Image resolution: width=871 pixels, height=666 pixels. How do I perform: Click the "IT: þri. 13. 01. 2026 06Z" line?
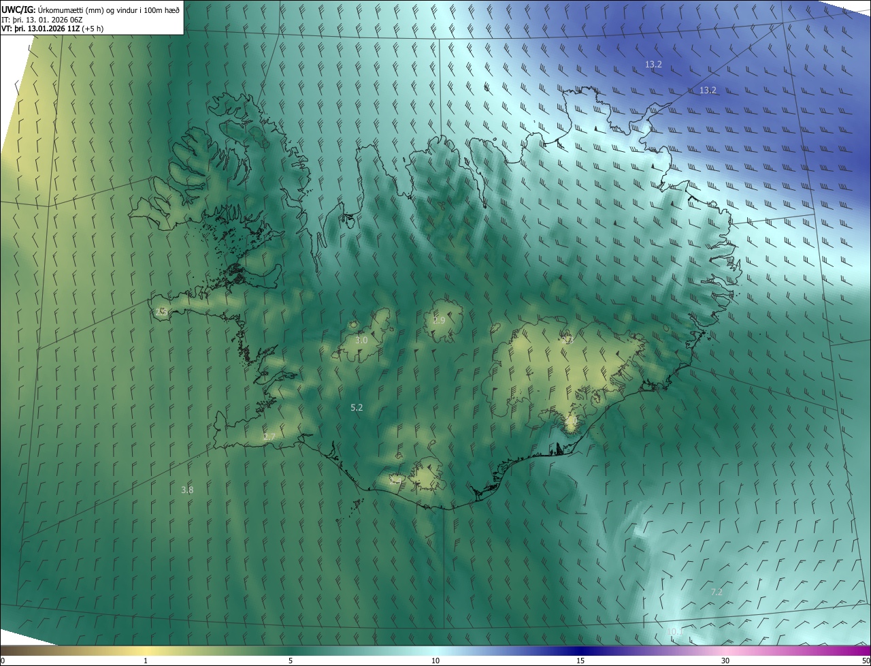pos(42,20)
